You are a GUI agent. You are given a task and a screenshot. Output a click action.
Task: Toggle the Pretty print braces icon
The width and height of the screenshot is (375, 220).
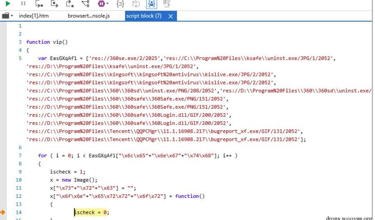[120, 4]
